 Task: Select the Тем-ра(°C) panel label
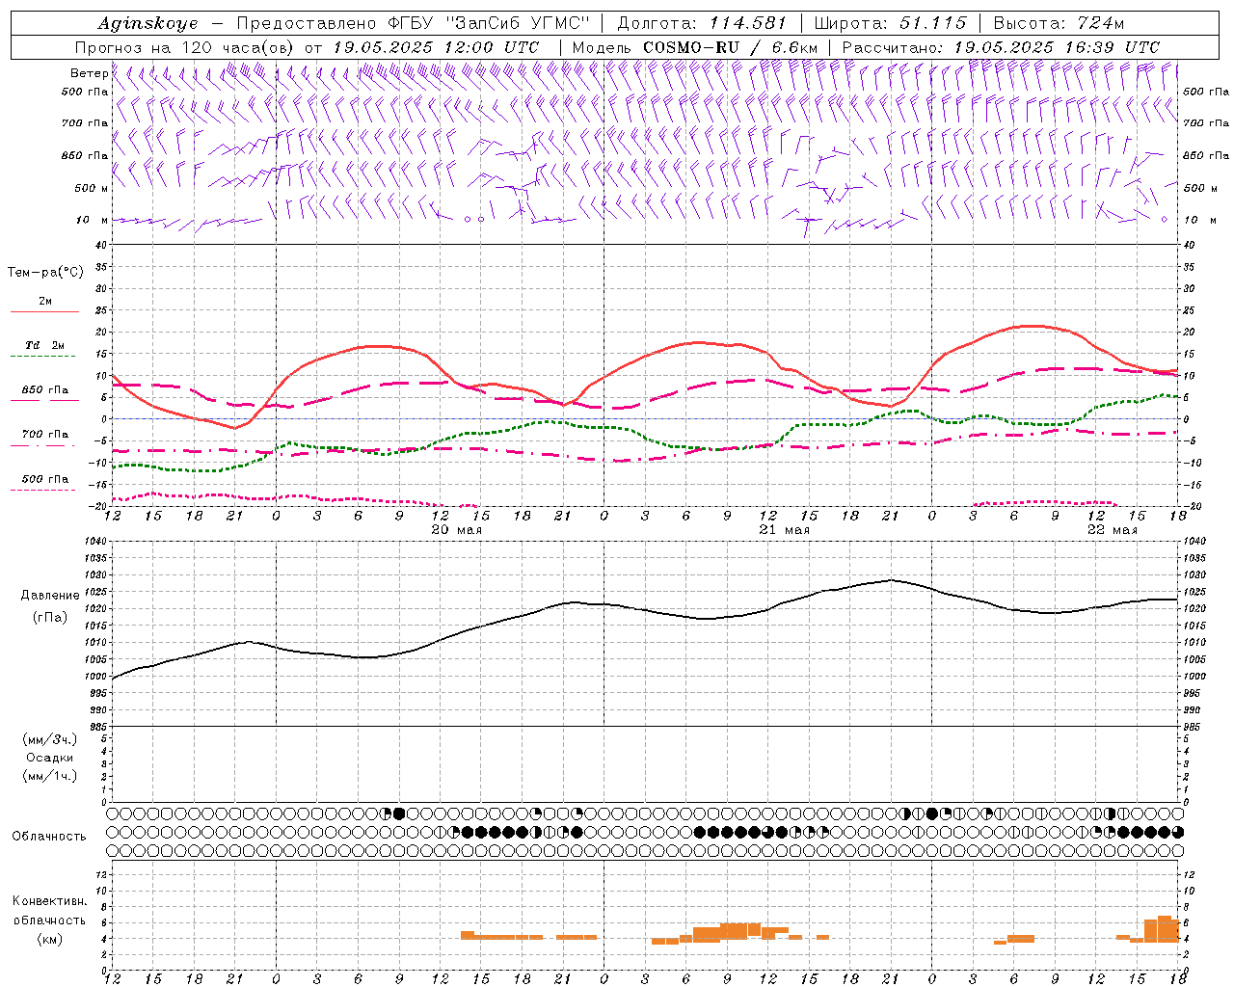[x=45, y=273]
